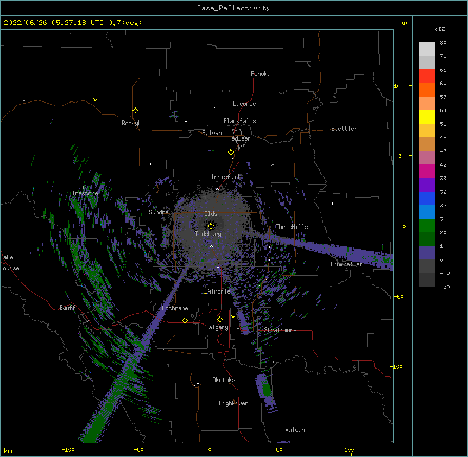Click the Blackfalds town label
The image size is (468, 457).
(x=239, y=121)
